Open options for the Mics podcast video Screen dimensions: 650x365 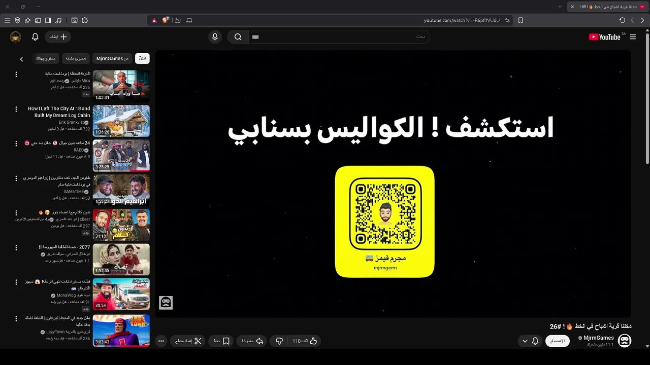pos(16,75)
